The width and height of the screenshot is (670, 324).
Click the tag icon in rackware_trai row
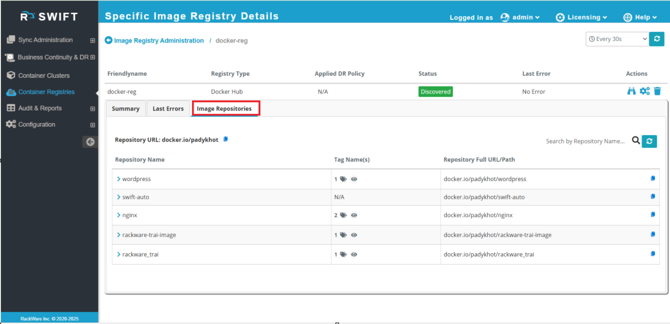(x=343, y=254)
